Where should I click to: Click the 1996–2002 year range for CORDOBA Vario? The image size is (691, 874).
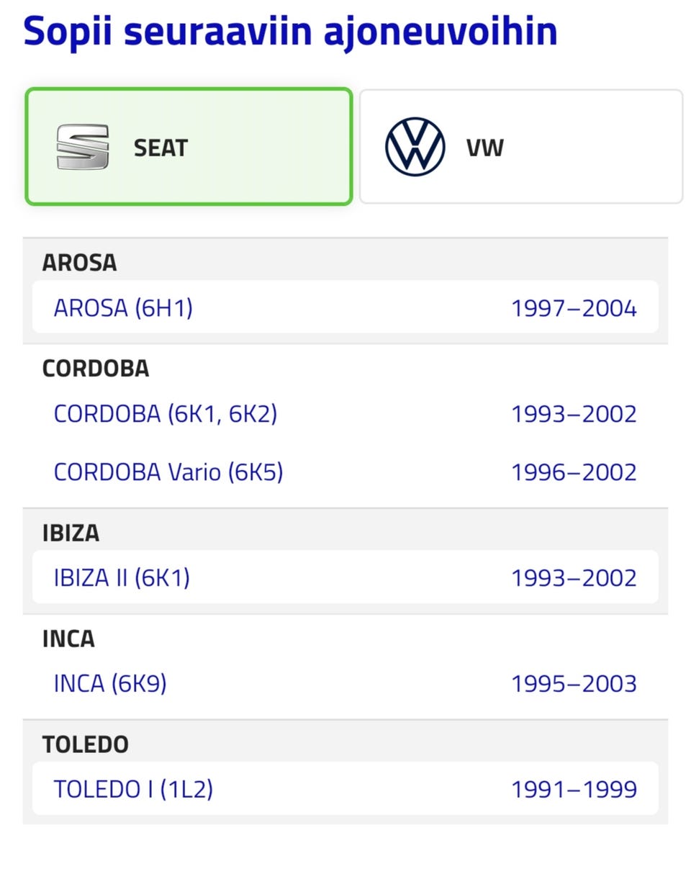[x=574, y=473]
